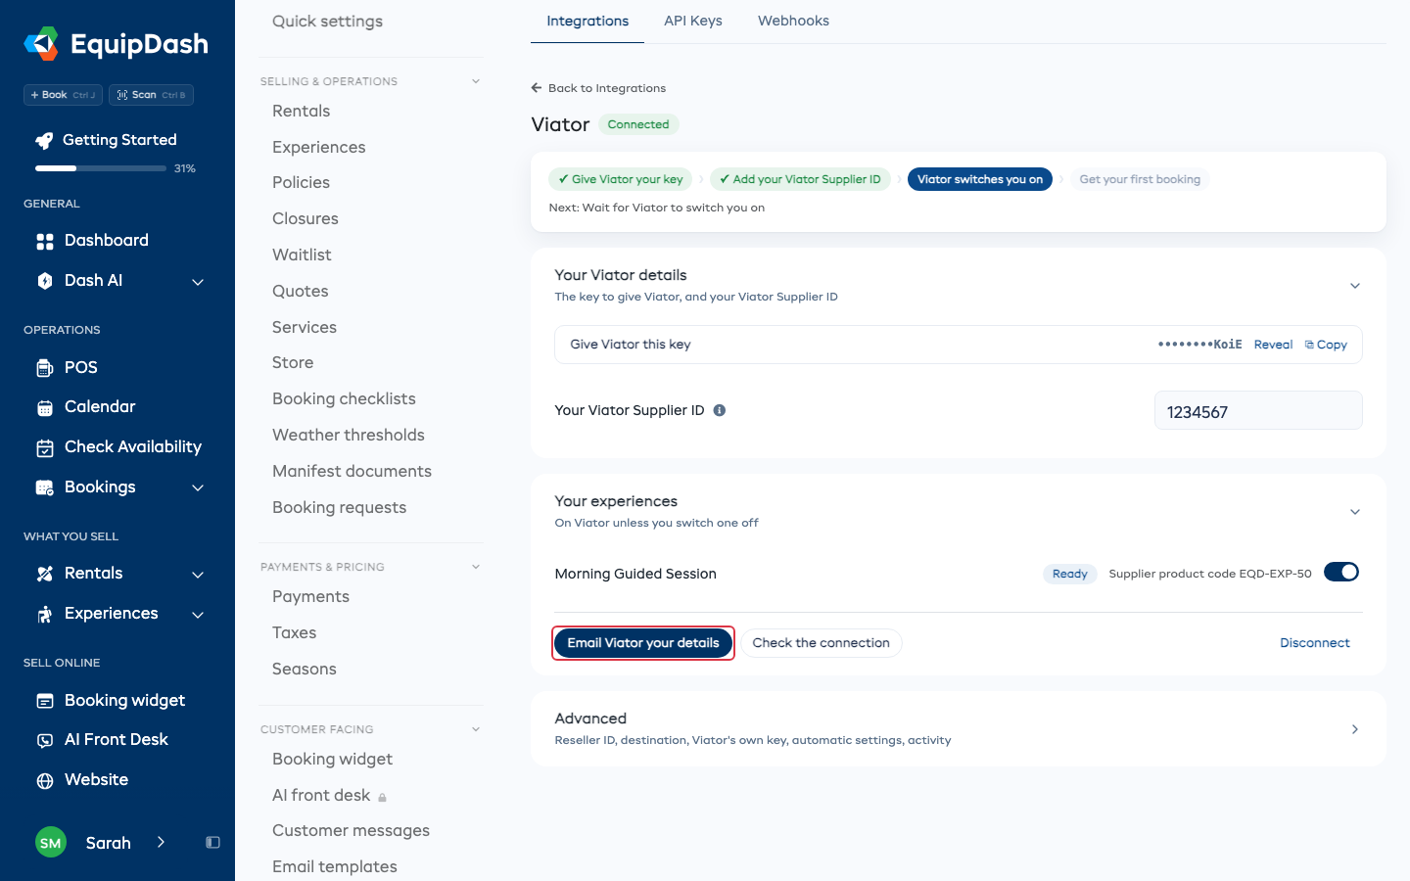Collapse the sidebar panel icon

click(x=212, y=843)
